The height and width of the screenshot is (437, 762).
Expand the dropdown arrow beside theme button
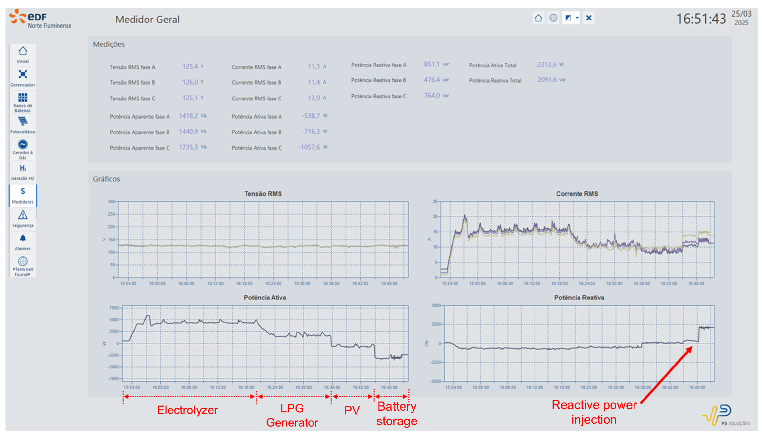click(x=577, y=18)
